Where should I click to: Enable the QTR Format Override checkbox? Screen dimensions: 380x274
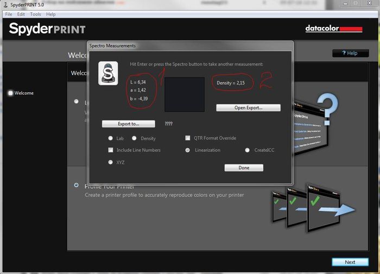[188, 138]
